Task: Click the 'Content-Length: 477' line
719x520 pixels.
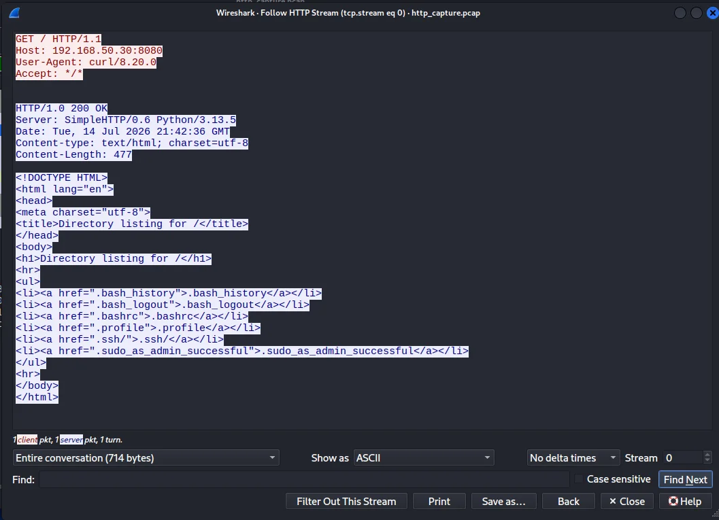Action: point(73,154)
